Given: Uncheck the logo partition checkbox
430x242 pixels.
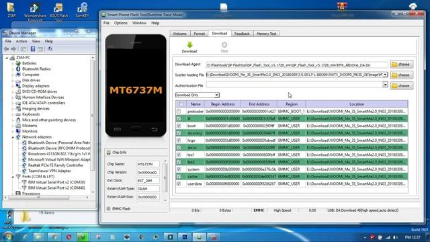Looking at the screenshot, I should (x=179, y=140).
